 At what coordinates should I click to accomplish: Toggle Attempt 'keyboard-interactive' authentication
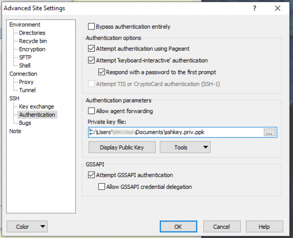91,61
